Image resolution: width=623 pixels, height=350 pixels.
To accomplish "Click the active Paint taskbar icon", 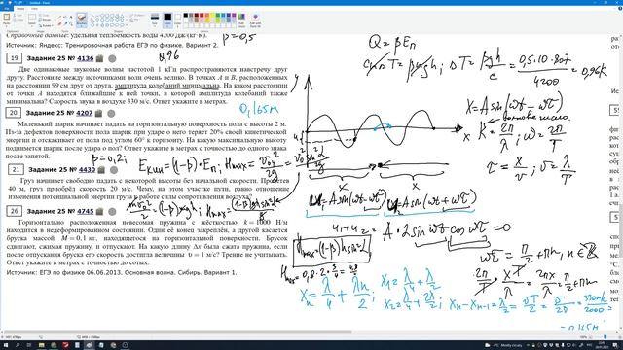I will [x=89, y=346].
